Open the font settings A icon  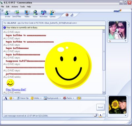(6, 98)
